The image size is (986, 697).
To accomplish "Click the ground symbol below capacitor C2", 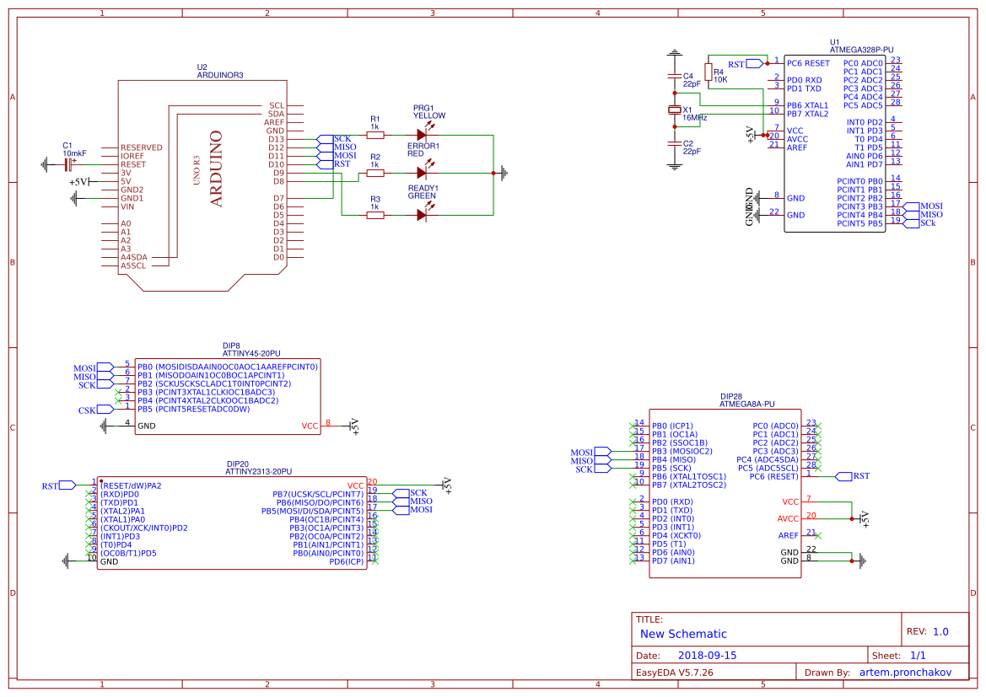I will coord(675,167).
